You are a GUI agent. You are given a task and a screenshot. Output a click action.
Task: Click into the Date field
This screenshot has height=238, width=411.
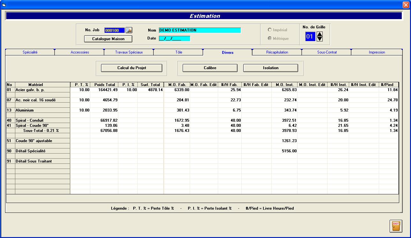click(174, 39)
